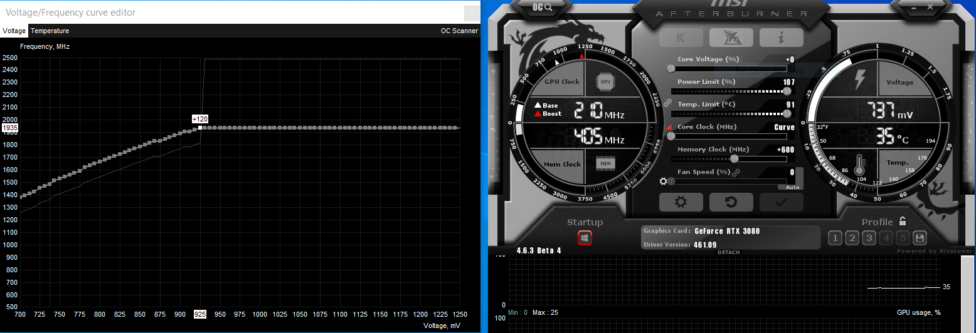Open OC Scanner from Afterburner top-left
Viewport: 976px width, 333px height.
pos(543,7)
